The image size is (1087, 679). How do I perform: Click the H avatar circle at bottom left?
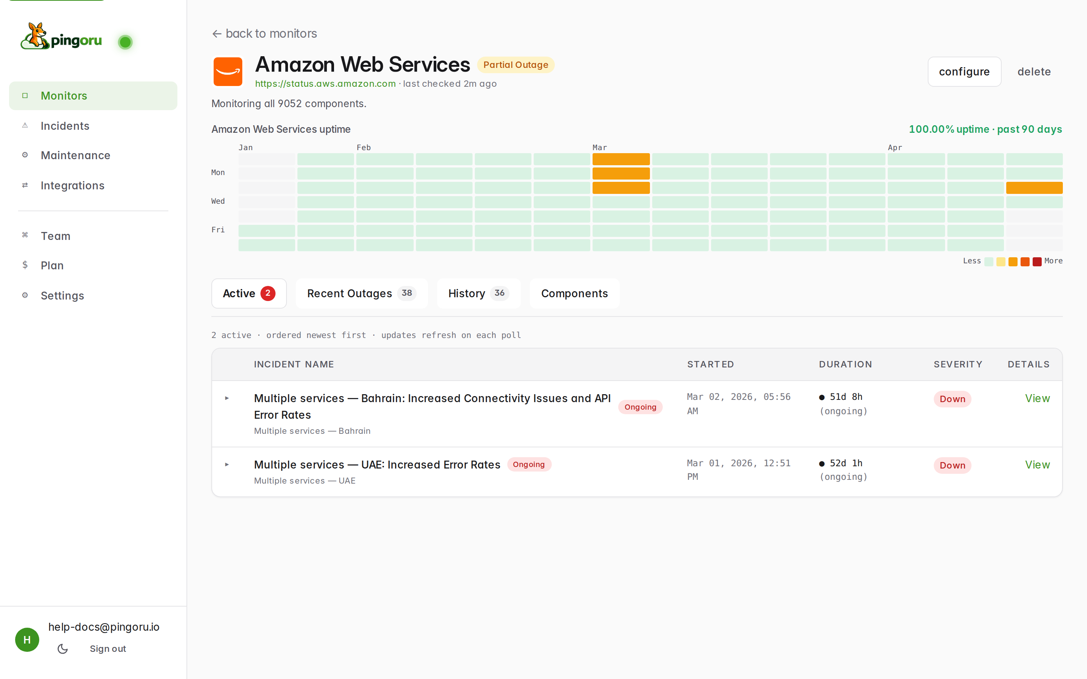pyautogui.click(x=27, y=639)
